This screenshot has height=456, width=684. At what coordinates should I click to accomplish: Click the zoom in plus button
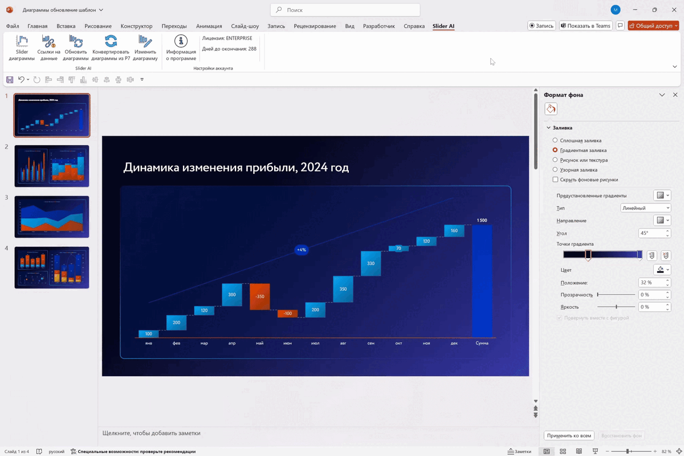tap(654, 451)
